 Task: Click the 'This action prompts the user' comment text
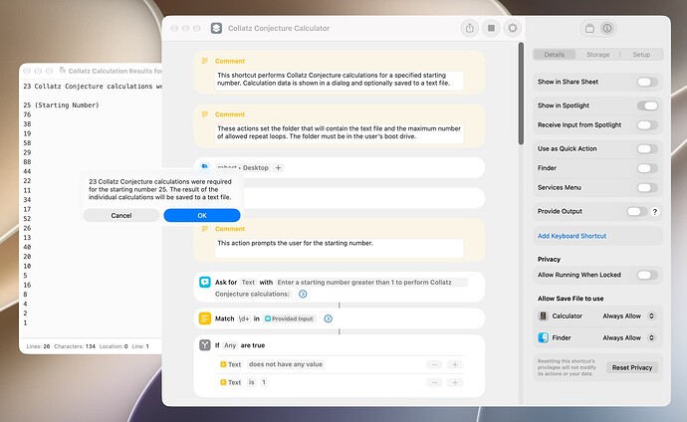295,243
